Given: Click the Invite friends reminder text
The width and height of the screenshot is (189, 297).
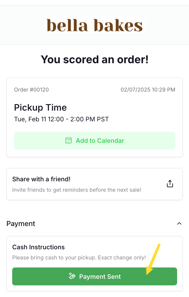Looking at the screenshot, I should pyautogui.click(x=77, y=190).
